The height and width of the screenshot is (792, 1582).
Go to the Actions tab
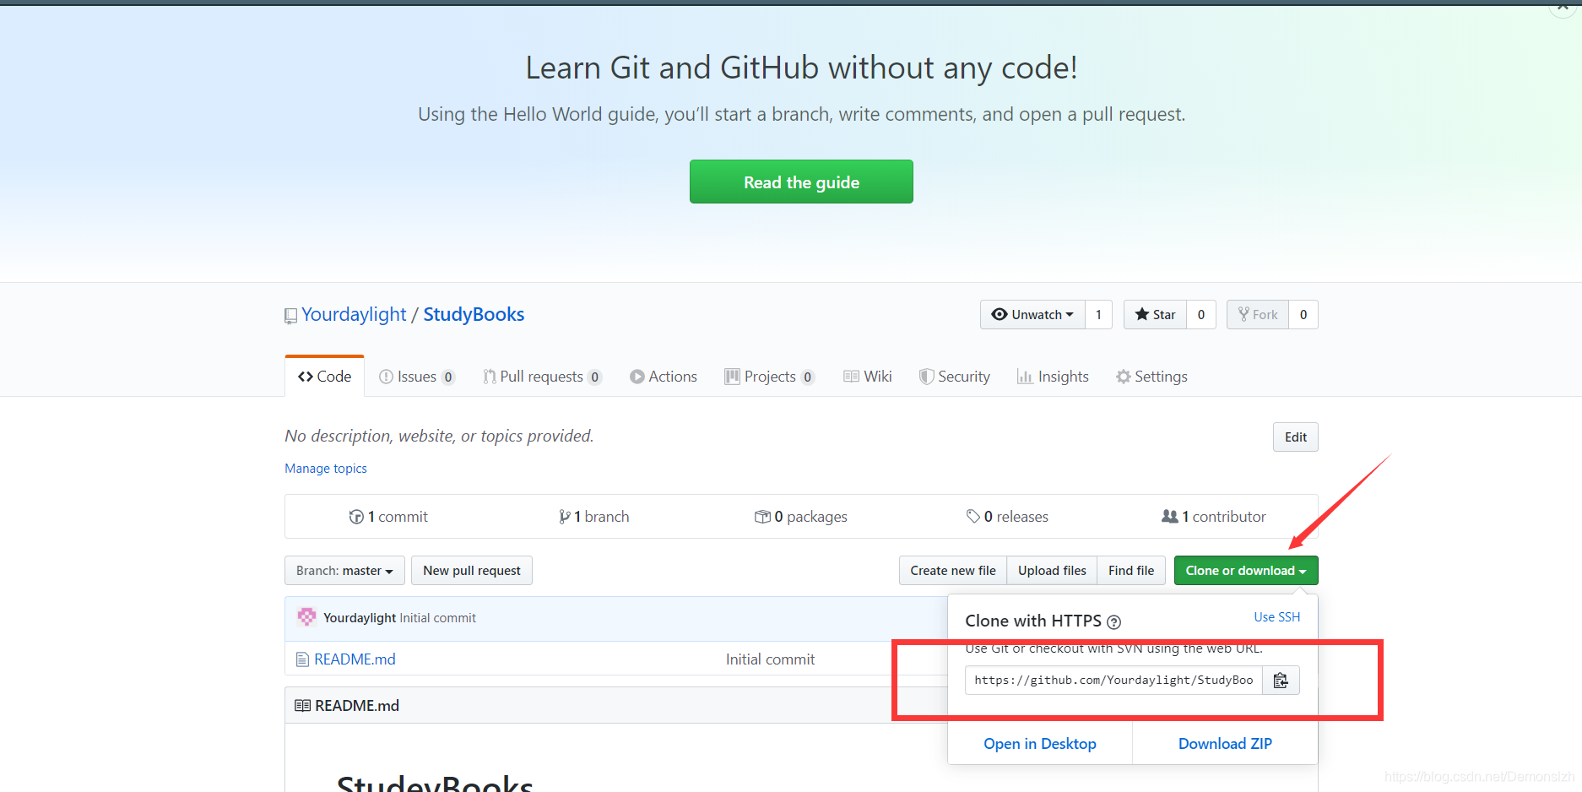tap(664, 377)
